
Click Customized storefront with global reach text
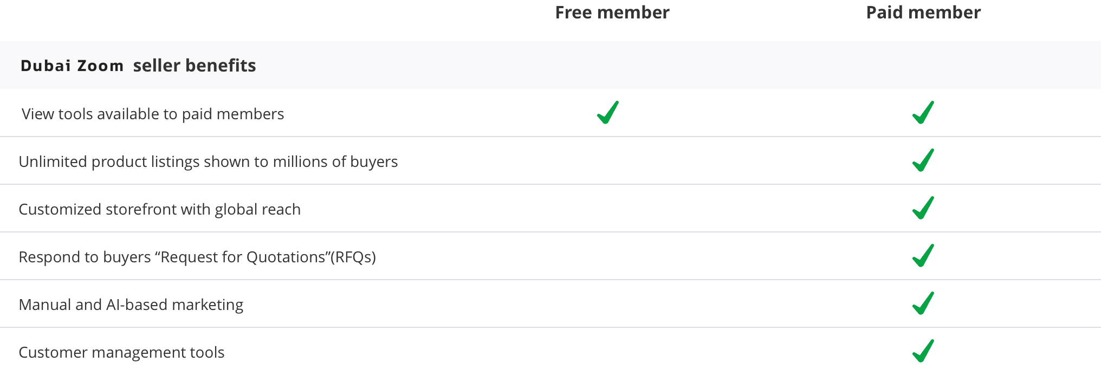[x=159, y=209]
